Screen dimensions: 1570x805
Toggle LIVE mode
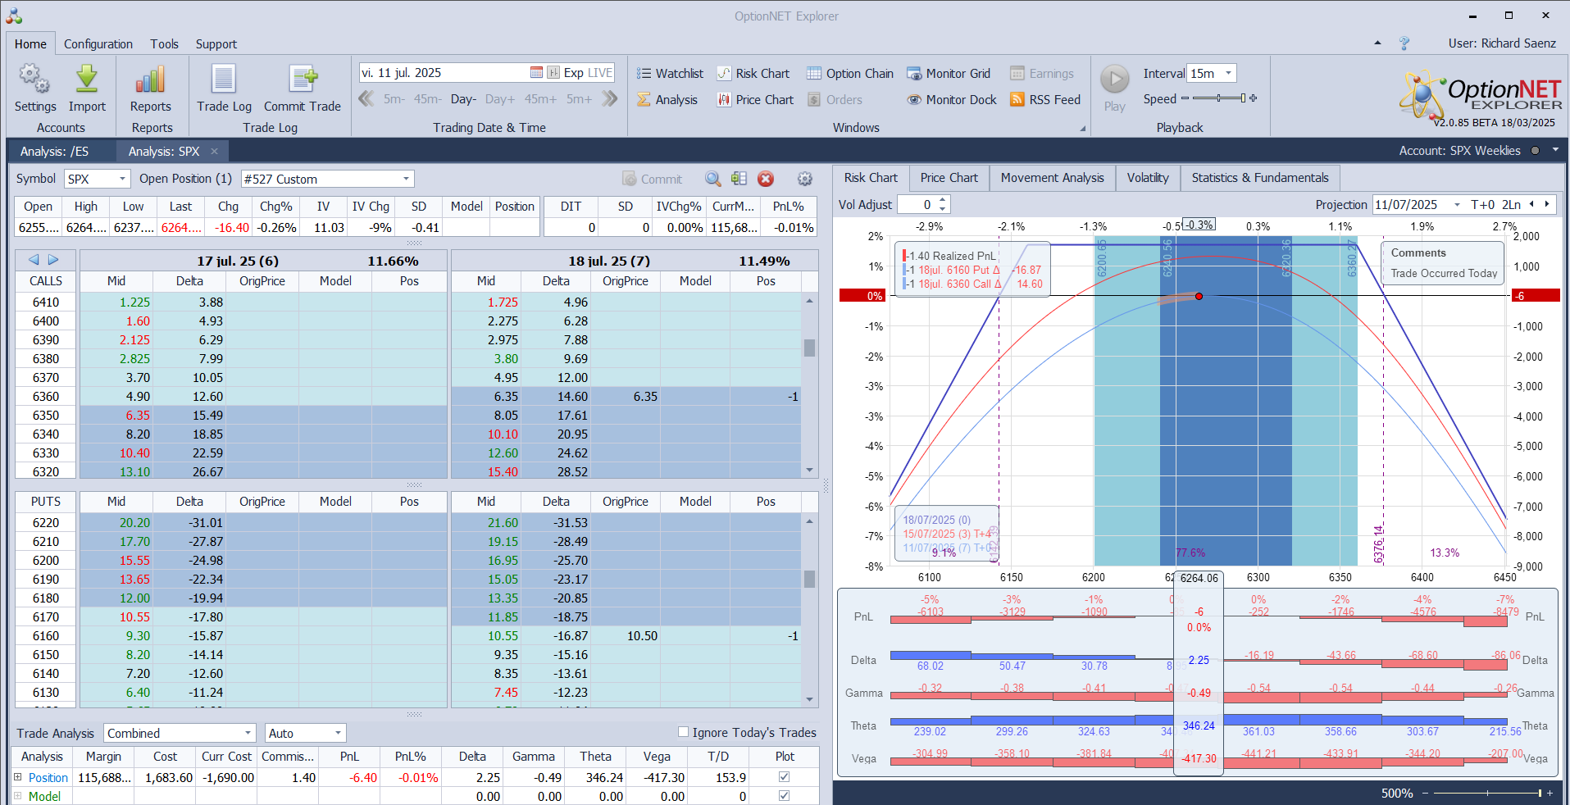[600, 72]
